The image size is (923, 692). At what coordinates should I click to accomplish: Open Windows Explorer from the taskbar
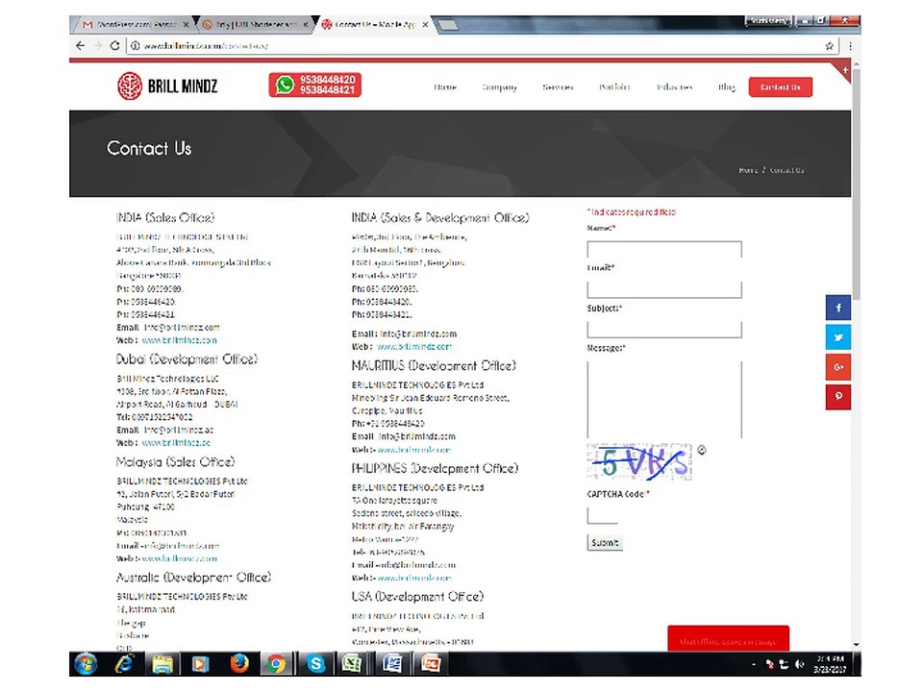click(162, 664)
